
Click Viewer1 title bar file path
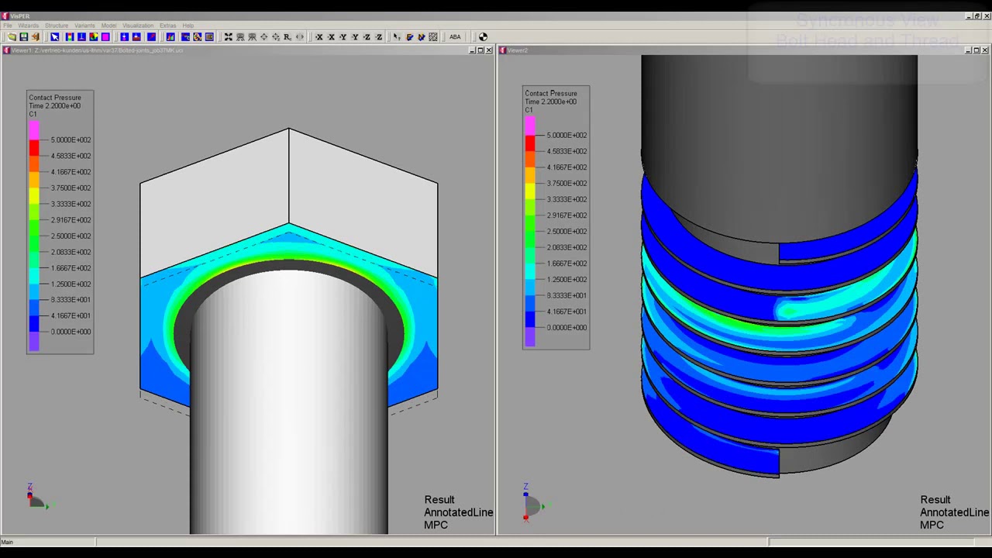pos(98,50)
